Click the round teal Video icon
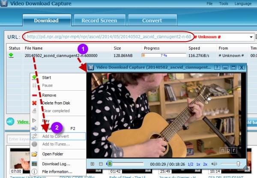257x178 pixels. (10, 122)
